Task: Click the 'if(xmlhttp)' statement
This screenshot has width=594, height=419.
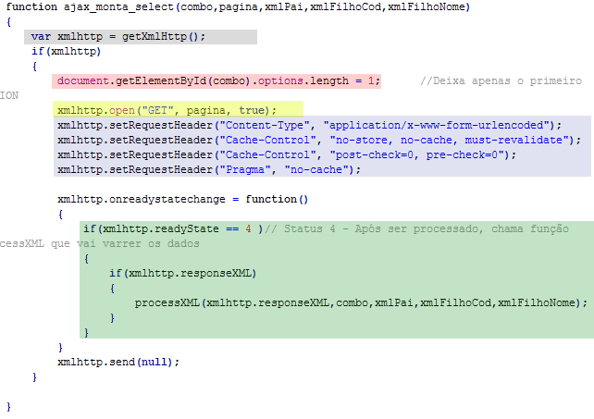Action: point(67,52)
